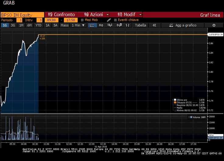Screen dimensions: 224x161
Task: Open chart settings gear icon
Action: tap(214, 25)
